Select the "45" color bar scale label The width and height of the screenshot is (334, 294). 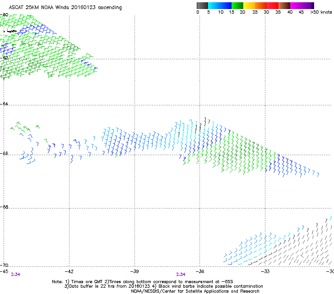301,12
